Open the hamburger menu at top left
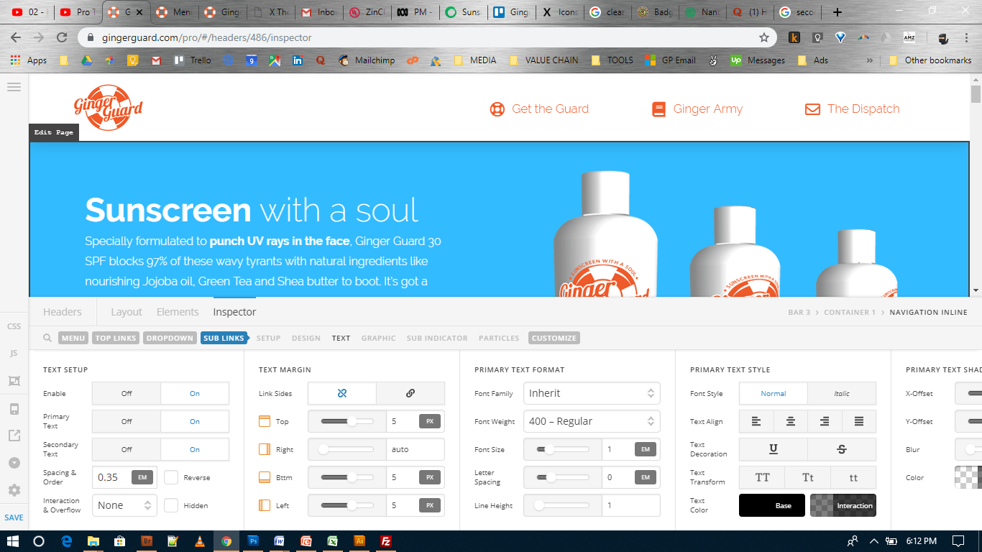This screenshot has width=982, height=552. tap(14, 87)
